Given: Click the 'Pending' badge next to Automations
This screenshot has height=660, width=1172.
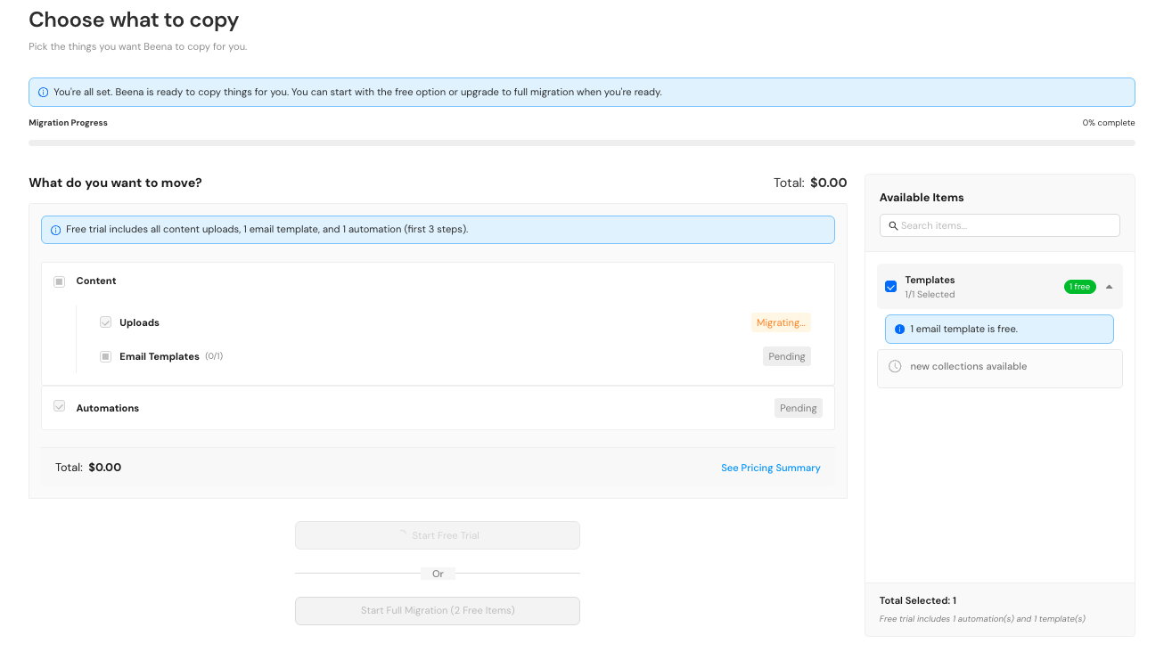Looking at the screenshot, I should click(x=798, y=407).
